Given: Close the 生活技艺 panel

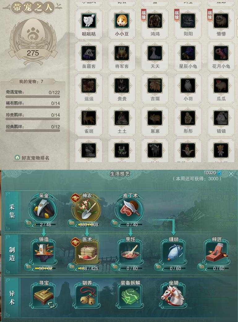Looking at the screenshot, I should coord(231,174).
